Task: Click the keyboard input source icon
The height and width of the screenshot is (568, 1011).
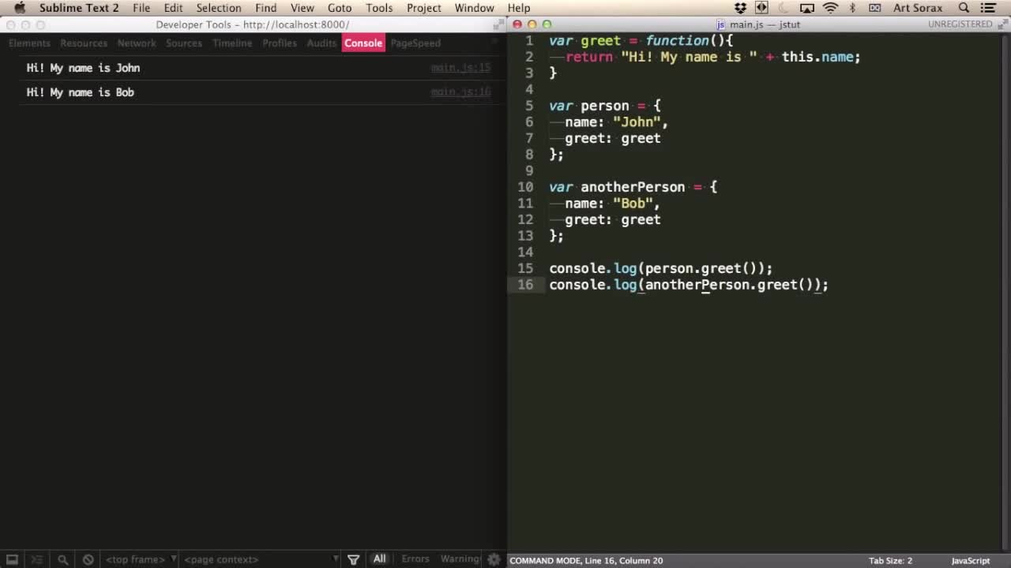Action: [x=874, y=8]
